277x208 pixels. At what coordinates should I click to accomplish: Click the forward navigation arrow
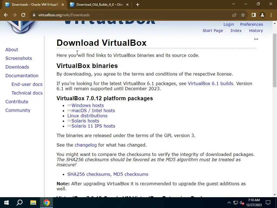click(x=15, y=15)
